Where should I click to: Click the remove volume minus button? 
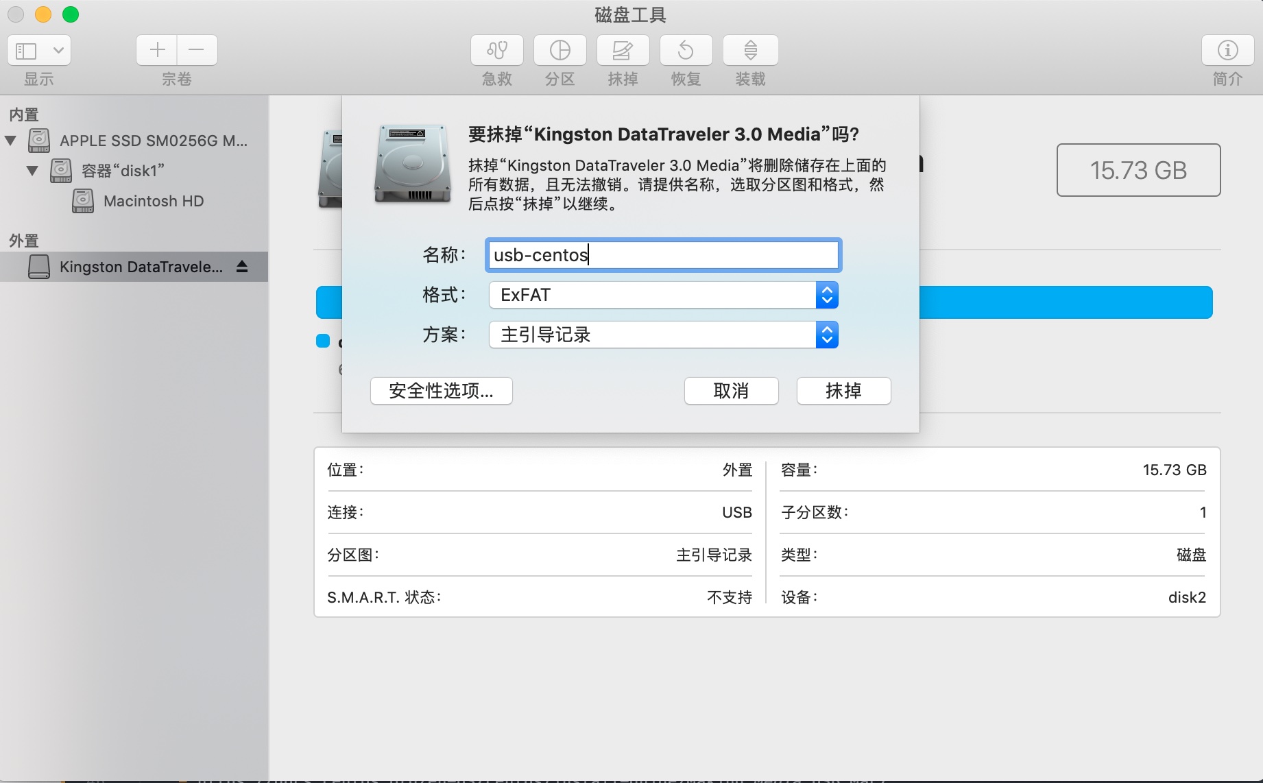click(197, 50)
